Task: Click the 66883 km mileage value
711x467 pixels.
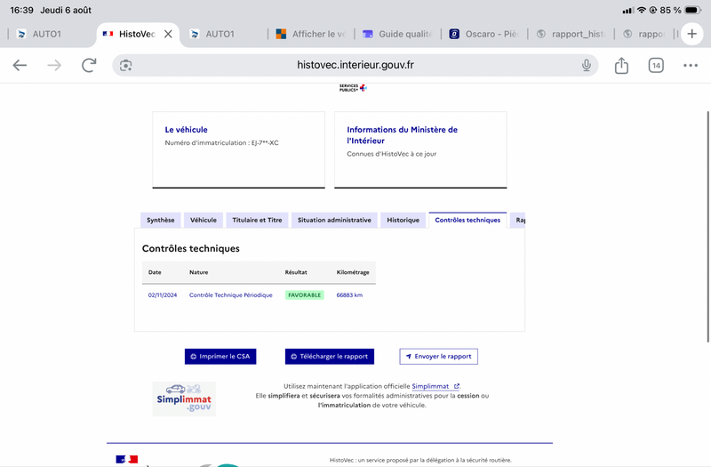Action: point(349,295)
